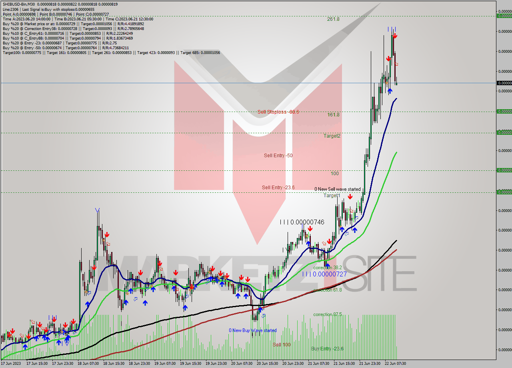
Task: Click the 'Sell Stoploss -88.6' label
Action: (278, 112)
